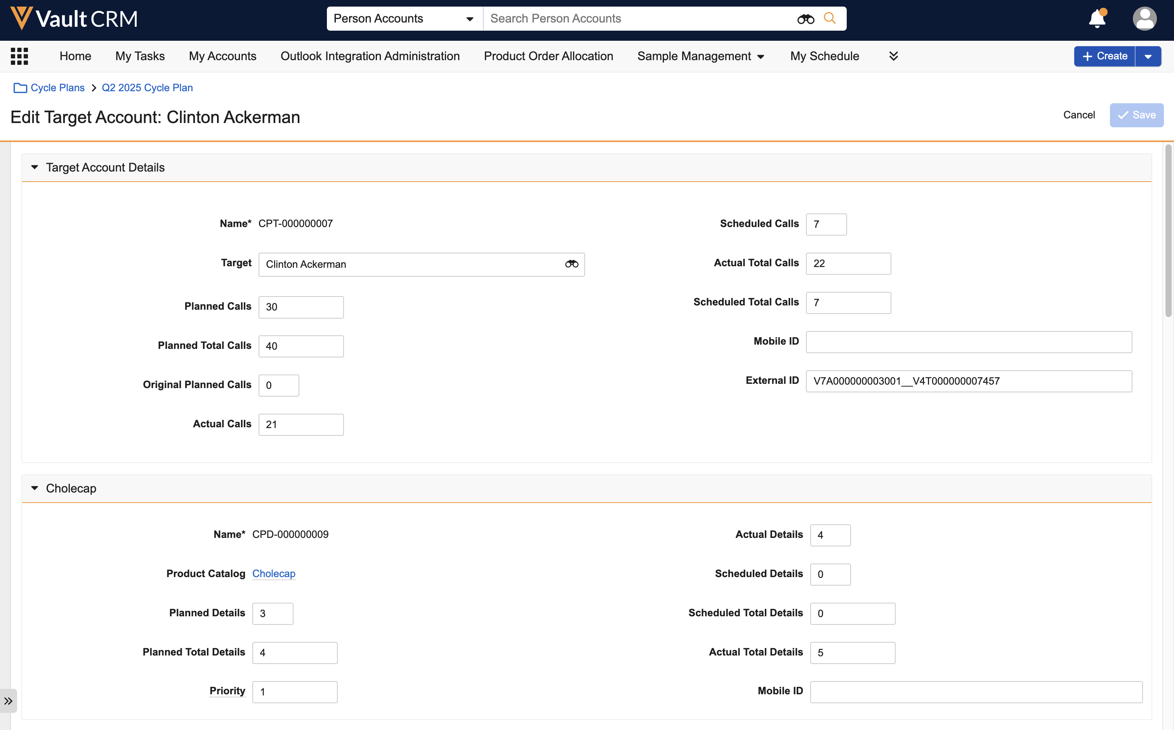Open the Create button dropdown arrow
The image size is (1174, 730).
1148,57
